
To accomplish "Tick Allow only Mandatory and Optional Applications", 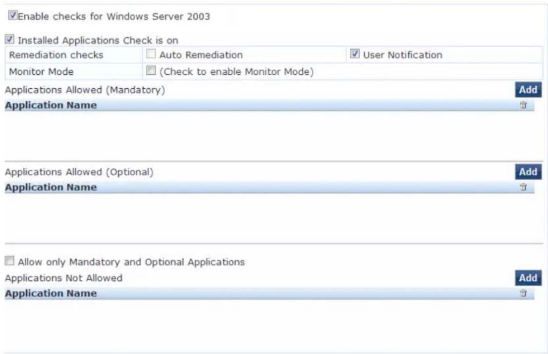I will tap(10, 261).
